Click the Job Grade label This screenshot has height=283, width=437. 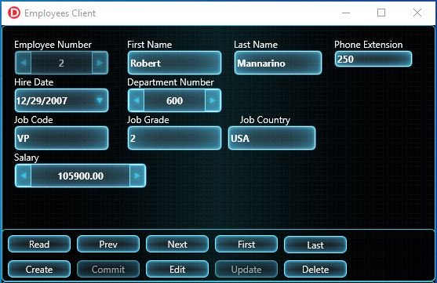[x=148, y=120]
